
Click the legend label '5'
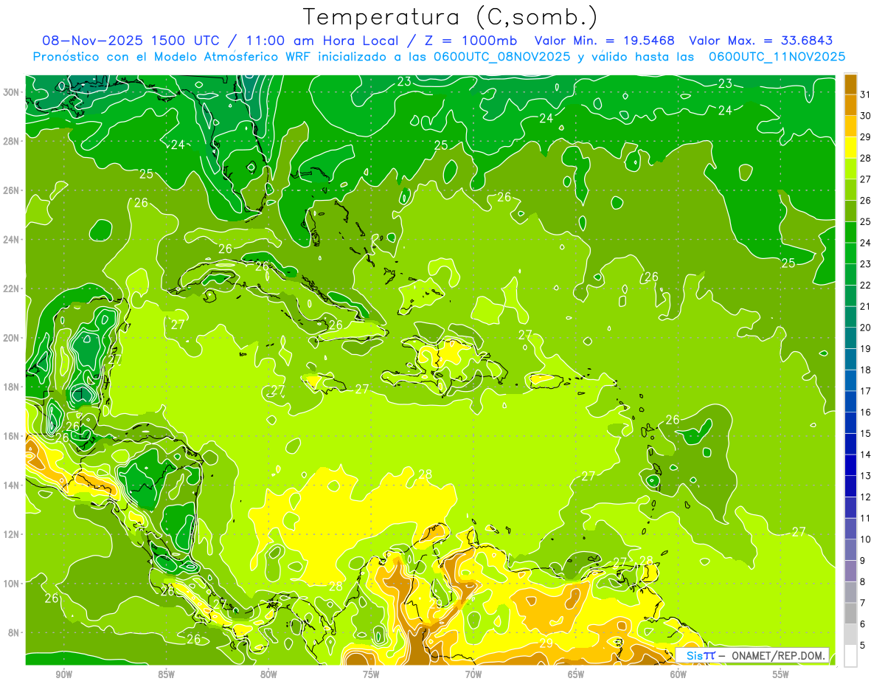(863, 646)
